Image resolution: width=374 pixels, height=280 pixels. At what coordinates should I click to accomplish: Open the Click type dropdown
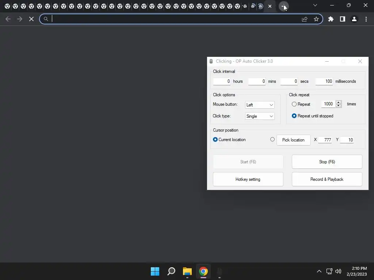coord(260,116)
